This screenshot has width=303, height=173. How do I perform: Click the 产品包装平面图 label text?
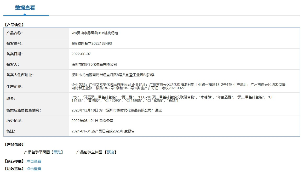pyautogui.click(x=37, y=152)
